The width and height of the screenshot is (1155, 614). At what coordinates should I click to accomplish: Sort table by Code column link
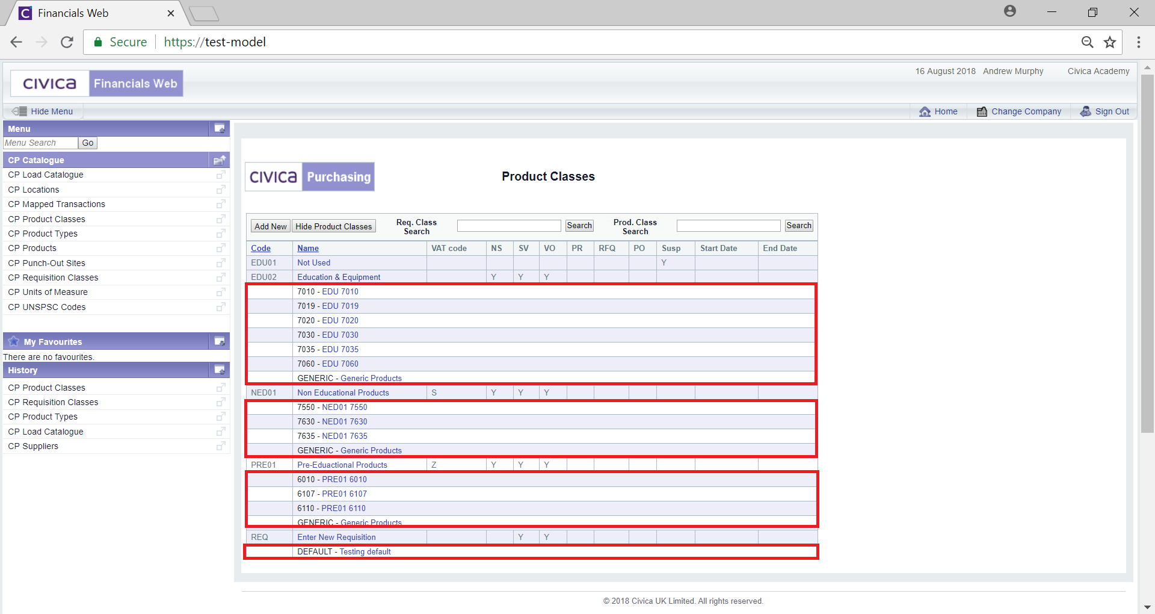click(x=260, y=248)
